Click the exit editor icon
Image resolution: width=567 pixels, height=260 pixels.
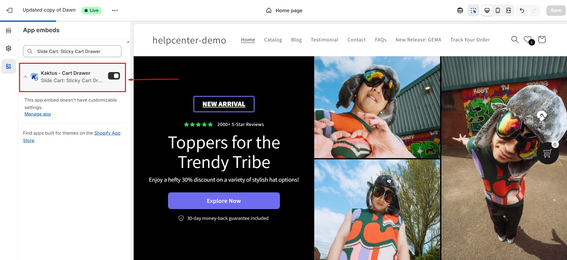[10, 10]
